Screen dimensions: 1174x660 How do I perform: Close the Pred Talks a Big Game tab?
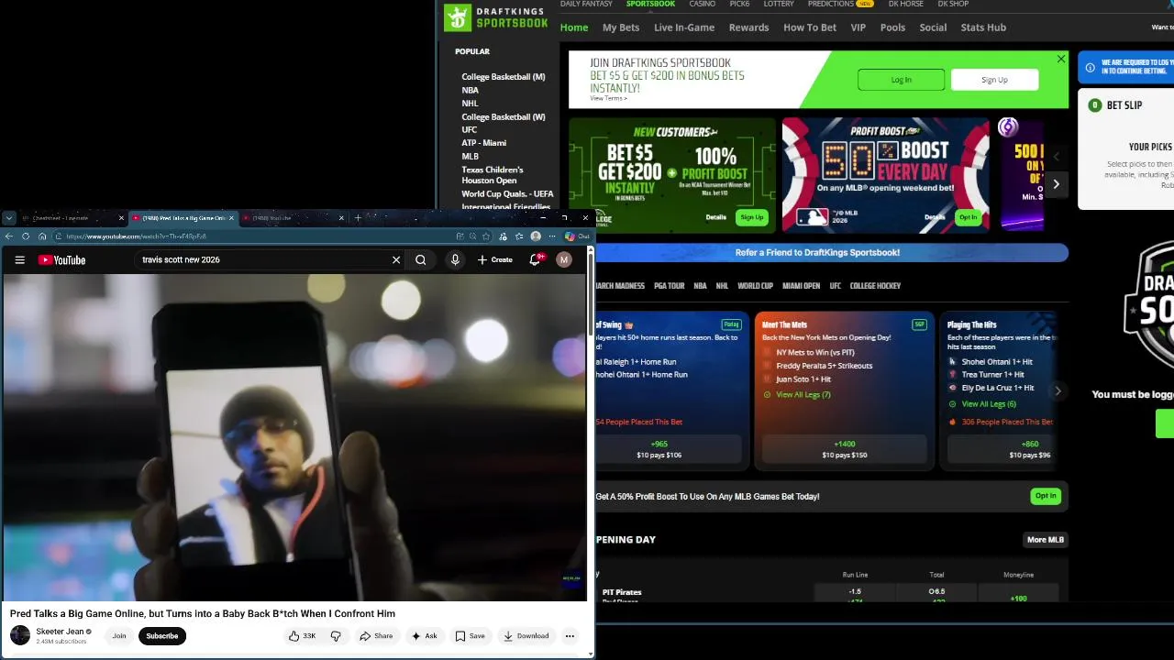231,218
